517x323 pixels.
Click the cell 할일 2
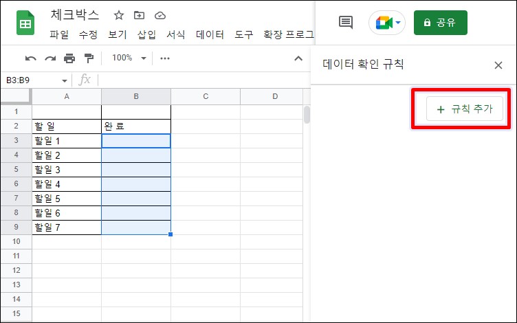click(67, 155)
